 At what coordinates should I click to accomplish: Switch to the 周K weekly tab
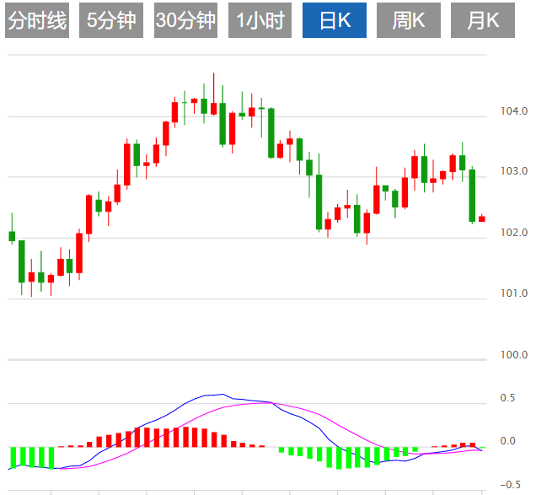tap(409, 20)
